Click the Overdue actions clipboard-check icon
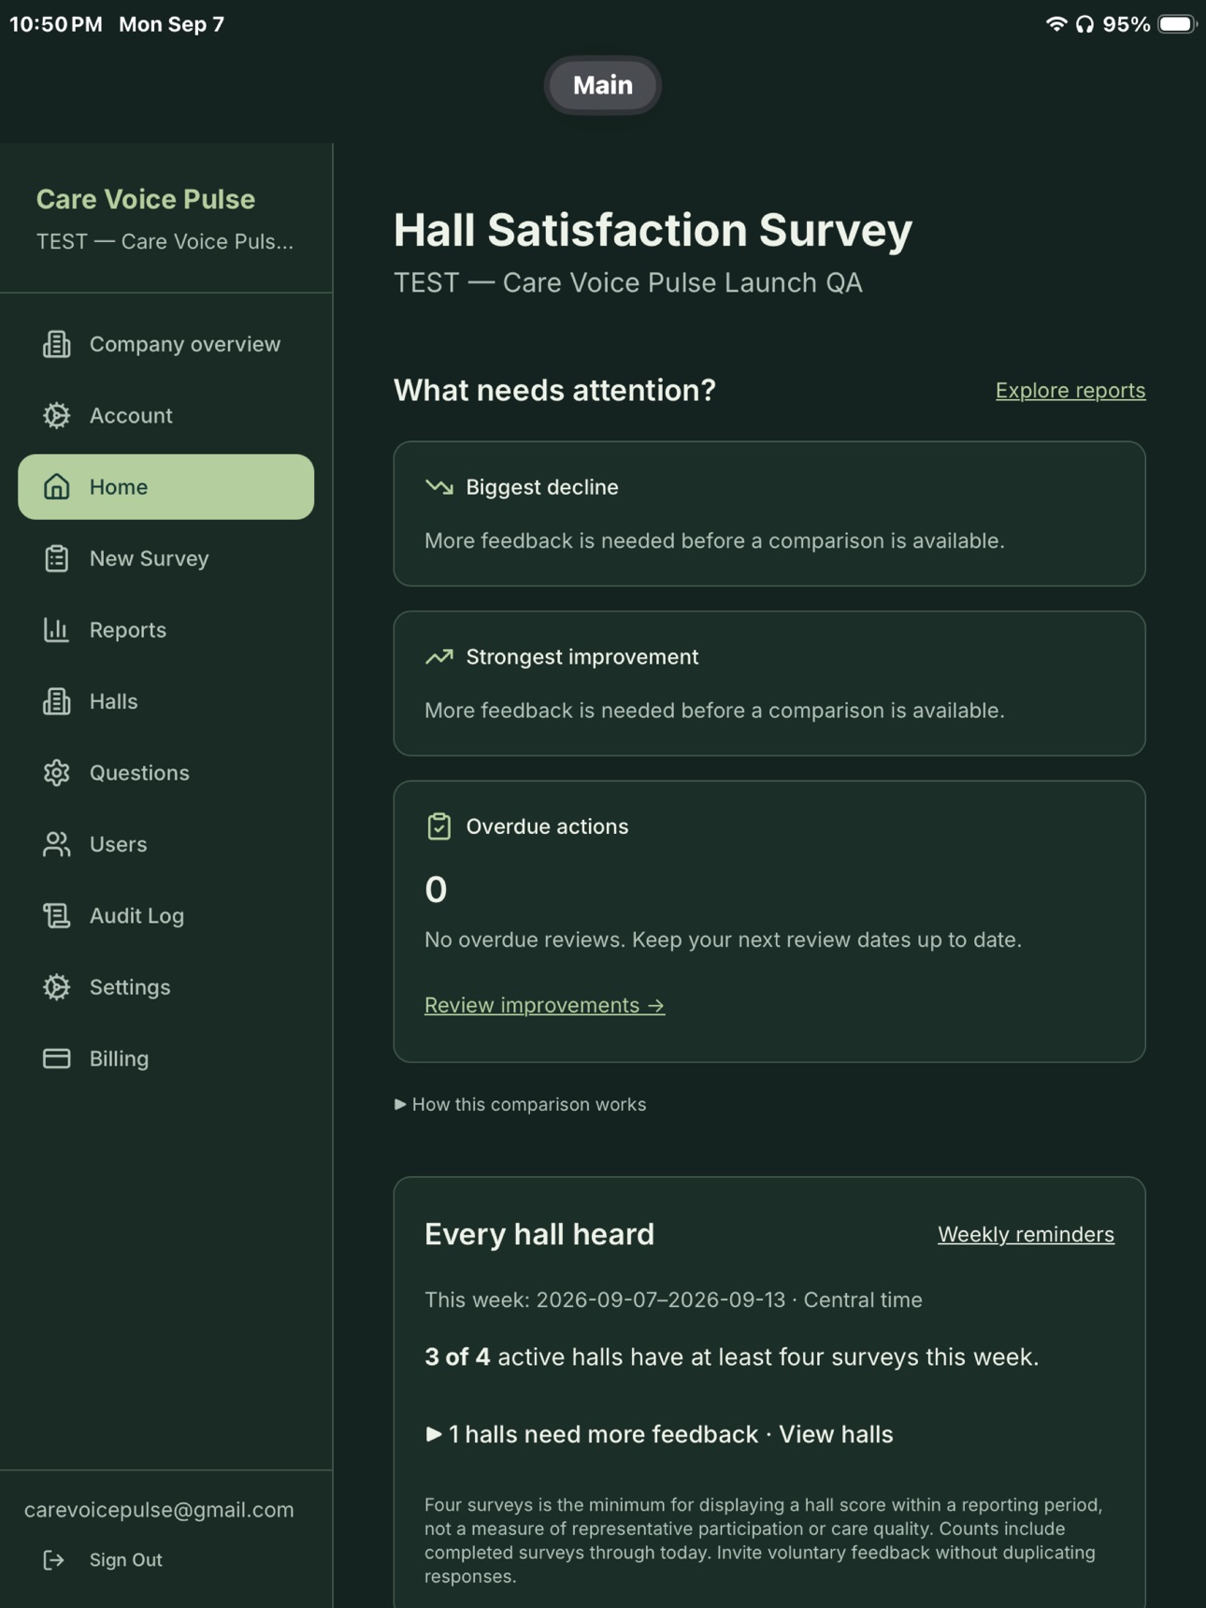The width and height of the screenshot is (1206, 1608). coord(438,826)
